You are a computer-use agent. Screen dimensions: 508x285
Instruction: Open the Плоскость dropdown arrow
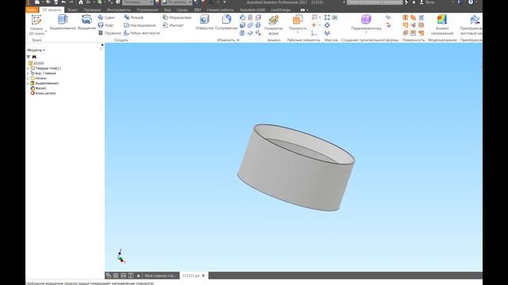(298, 32)
